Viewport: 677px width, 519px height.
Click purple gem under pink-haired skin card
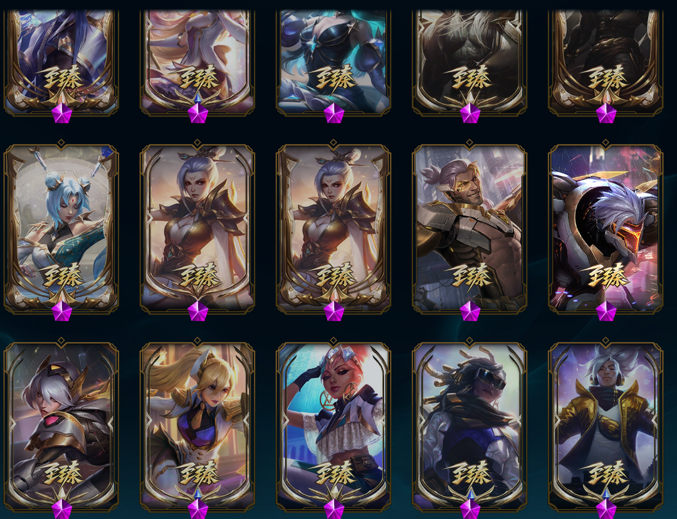coord(333,509)
